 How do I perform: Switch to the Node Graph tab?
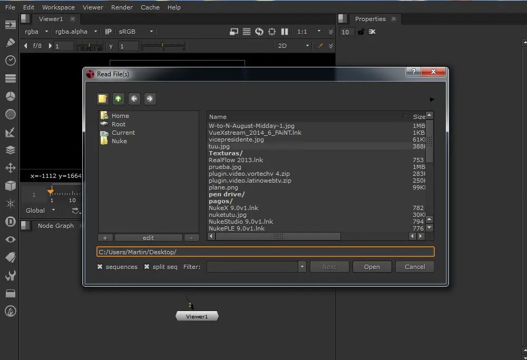55,226
